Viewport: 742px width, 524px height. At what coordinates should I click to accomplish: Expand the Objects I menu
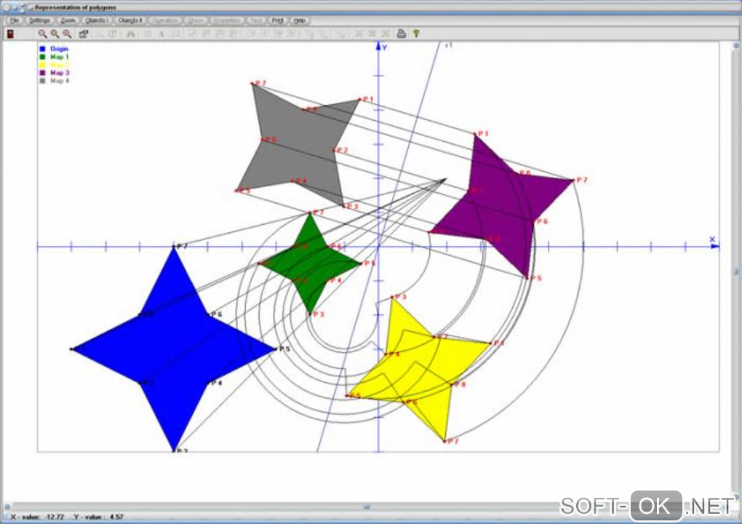point(97,21)
